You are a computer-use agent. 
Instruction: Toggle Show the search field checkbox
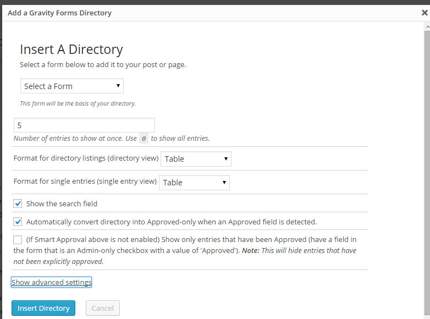(18, 204)
